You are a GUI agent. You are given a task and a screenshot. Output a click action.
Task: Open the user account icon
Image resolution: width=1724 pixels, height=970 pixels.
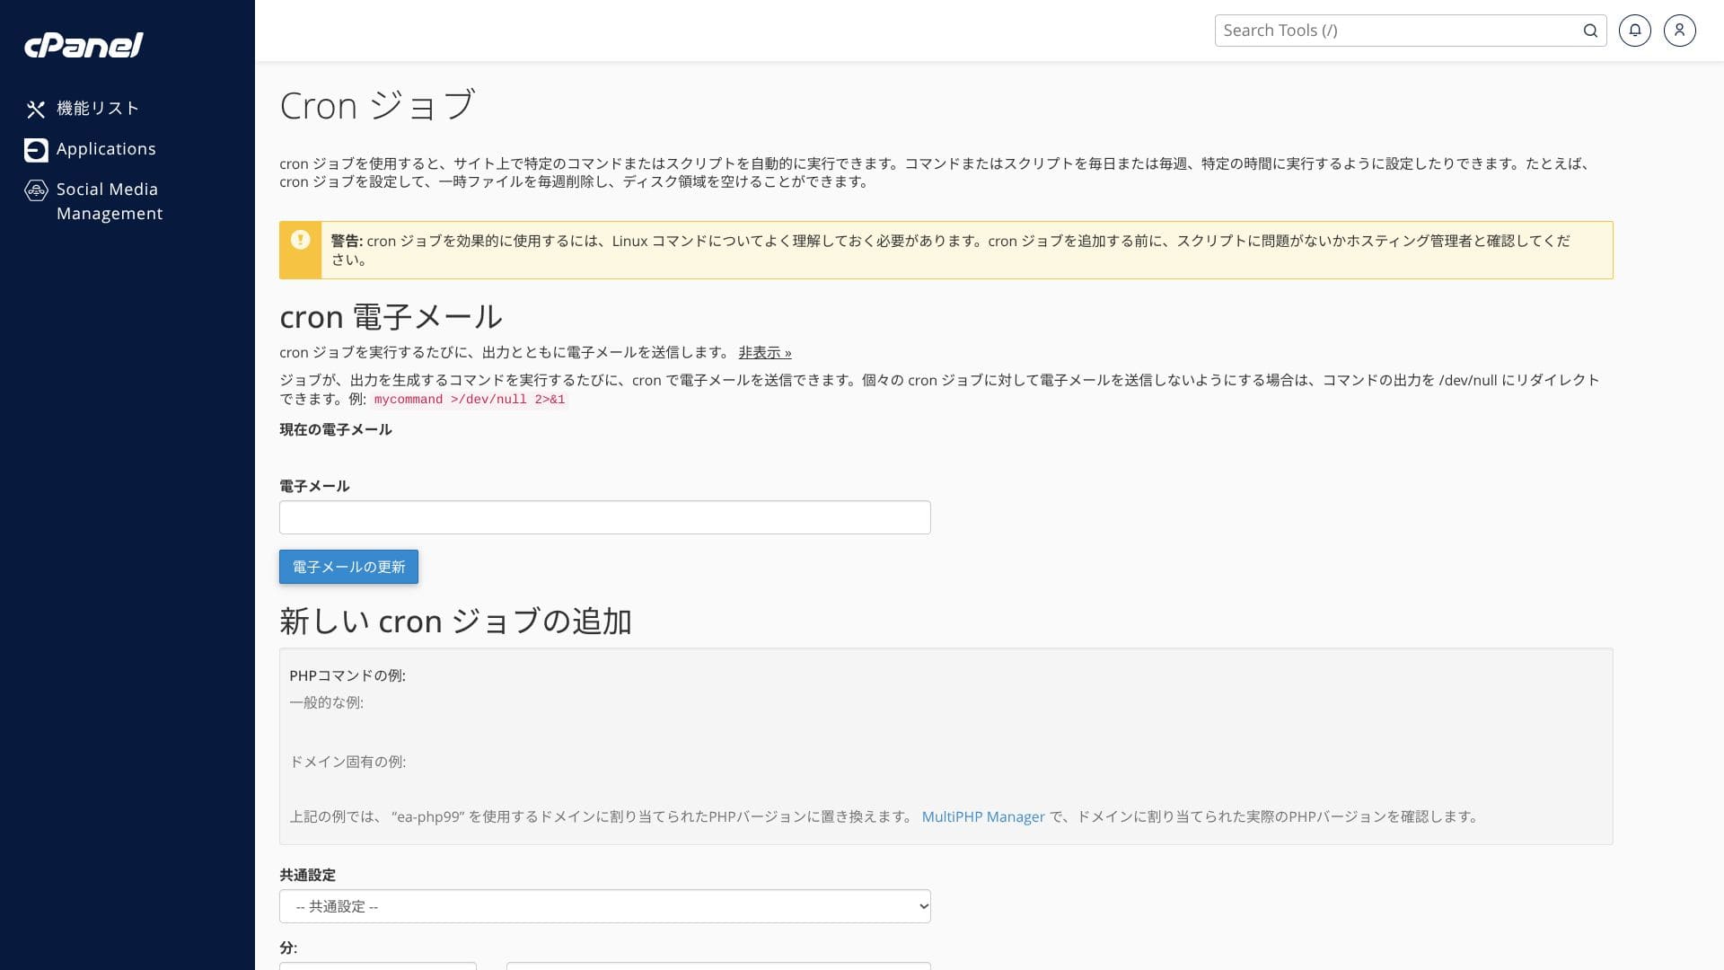1679,31
